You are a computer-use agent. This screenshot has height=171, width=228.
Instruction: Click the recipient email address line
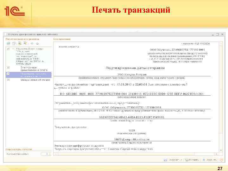pyautogui.click(x=132, y=139)
